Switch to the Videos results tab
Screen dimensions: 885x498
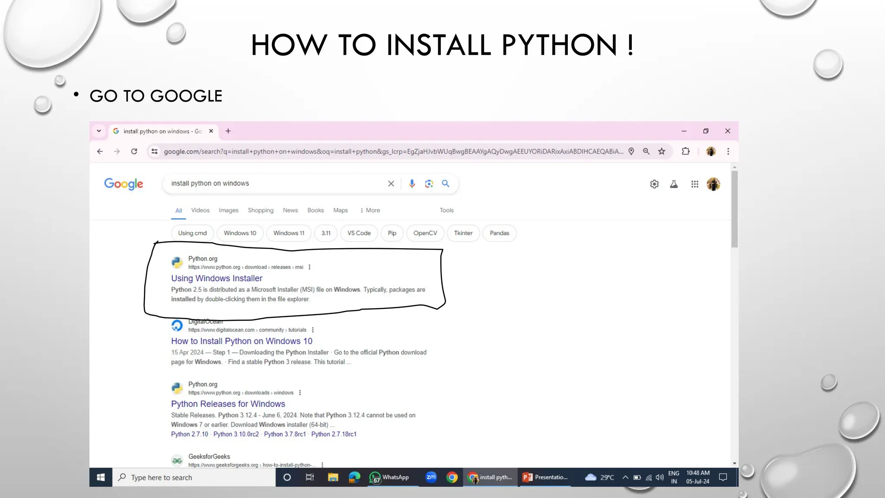(x=200, y=211)
